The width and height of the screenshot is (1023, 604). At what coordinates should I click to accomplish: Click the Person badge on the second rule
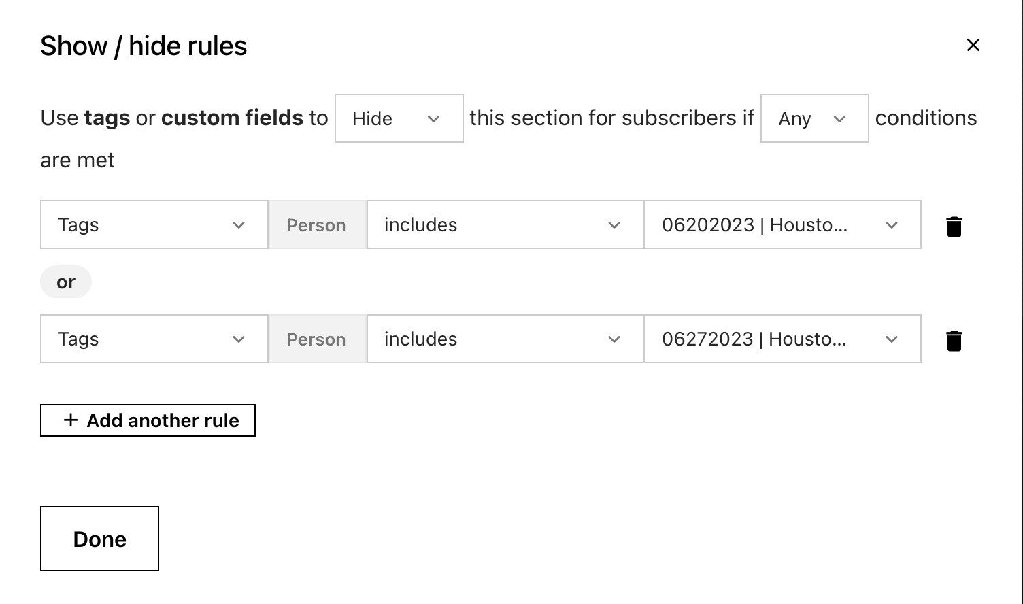coord(316,339)
